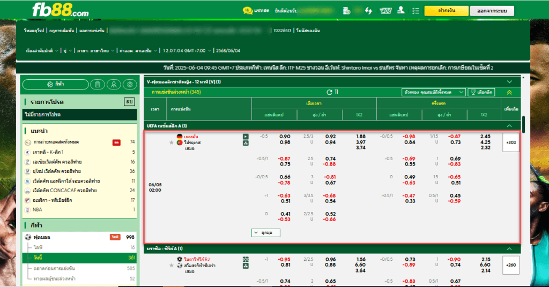This screenshot has width=549, height=287.
Task: Add Botafogo match to favorites star
Action: click(x=171, y=266)
